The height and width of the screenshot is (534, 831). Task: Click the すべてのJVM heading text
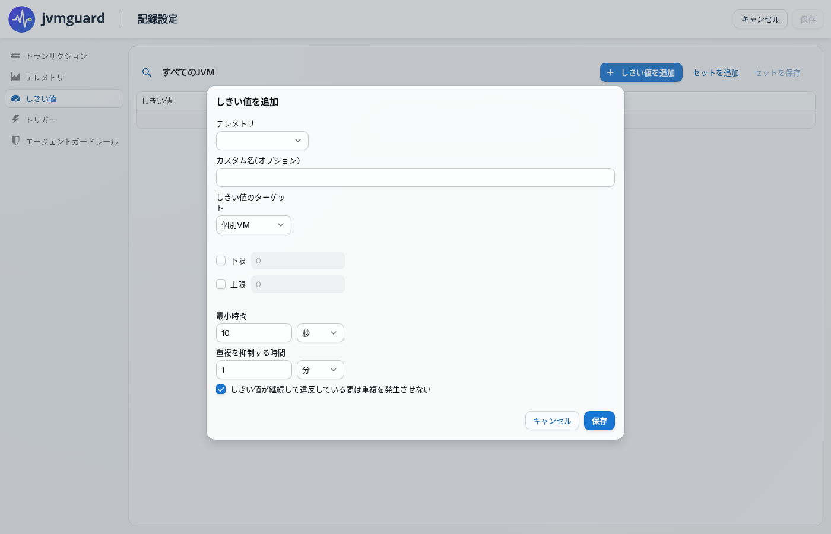pyautogui.click(x=189, y=72)
